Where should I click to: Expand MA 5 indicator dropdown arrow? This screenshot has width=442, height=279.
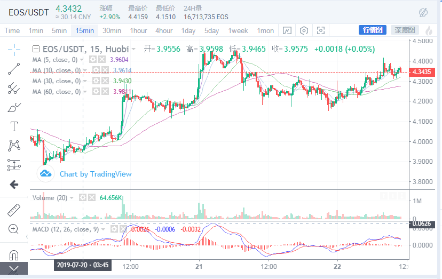pyautogui.click(x=82, y=60)
